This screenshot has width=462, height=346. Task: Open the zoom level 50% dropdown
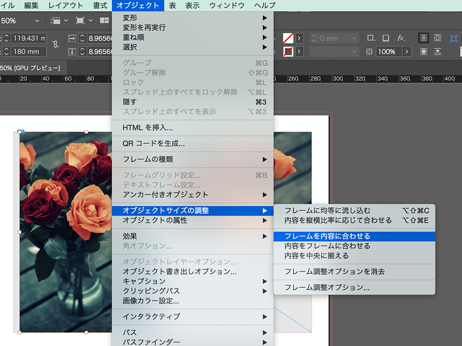pyautogui.click(x=36, y=21)
